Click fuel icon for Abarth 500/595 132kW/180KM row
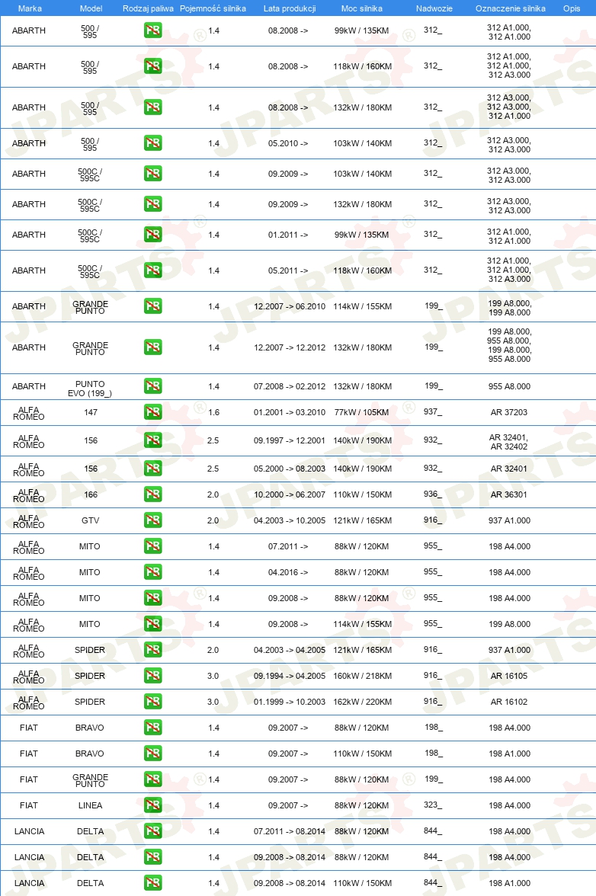Image resolution: width=596 pixels, height=896 pixels. 152,107
